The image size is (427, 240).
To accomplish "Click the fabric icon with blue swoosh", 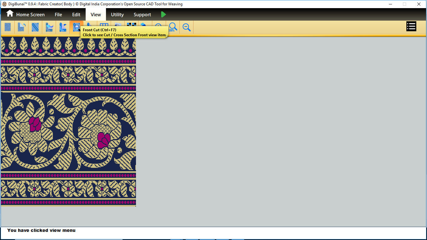I will click(x=49, y=27).
